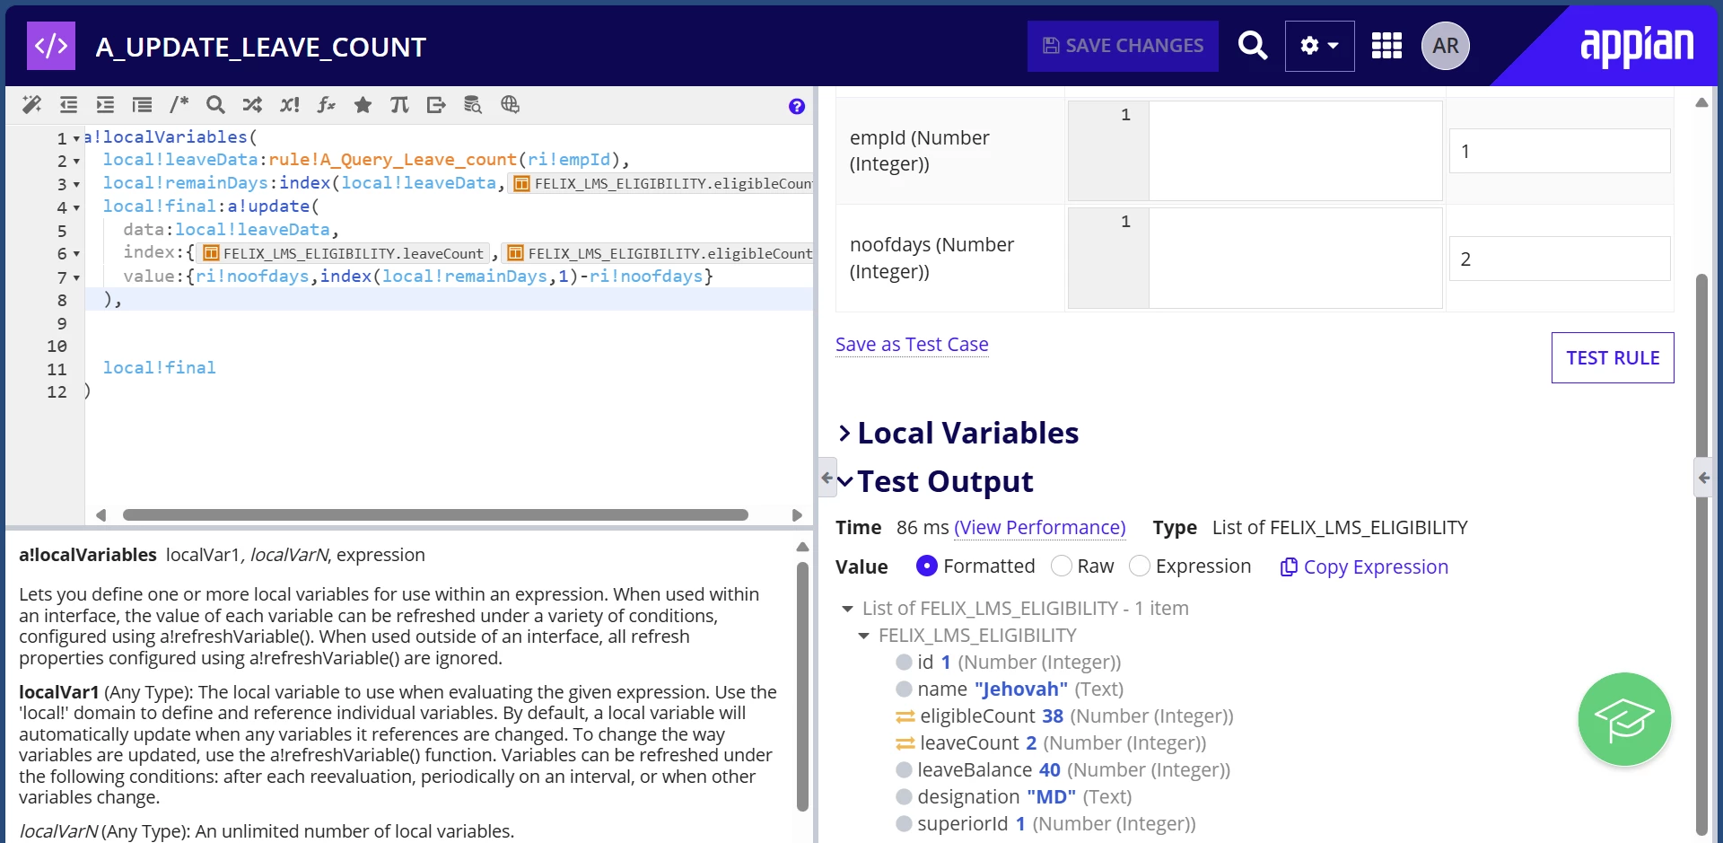
Task: Click the documentation pane vertical scrollbar
Action: point(802,687)
